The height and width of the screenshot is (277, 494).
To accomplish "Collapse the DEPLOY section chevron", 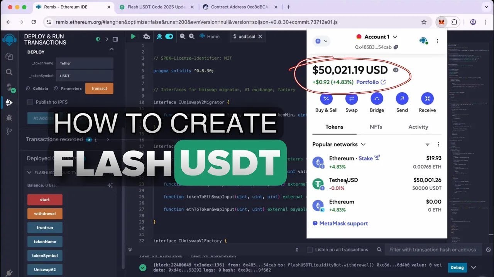I will 112,49.
